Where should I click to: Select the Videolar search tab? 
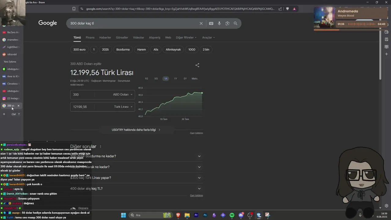coord(138,38)
